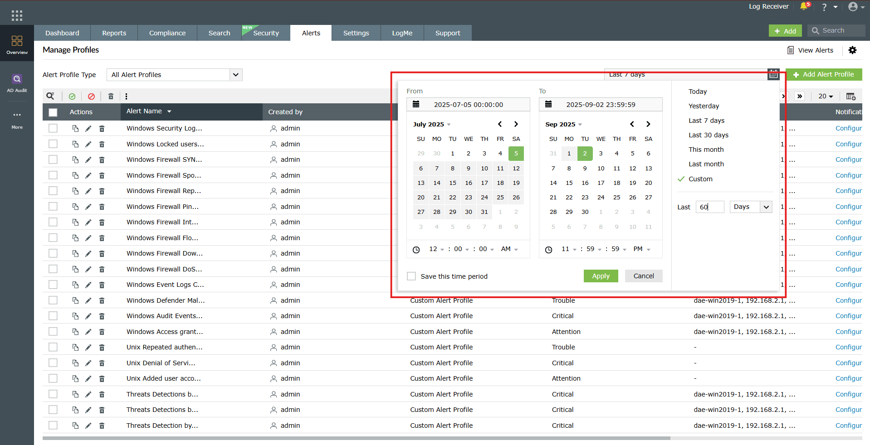Open the More sidebar menu

17,120
